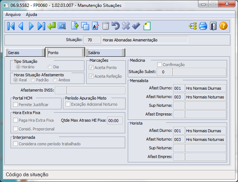The width and height of the screenshot is (238, 182).
Task: Select Horário radio button
Action: [18, 67]
